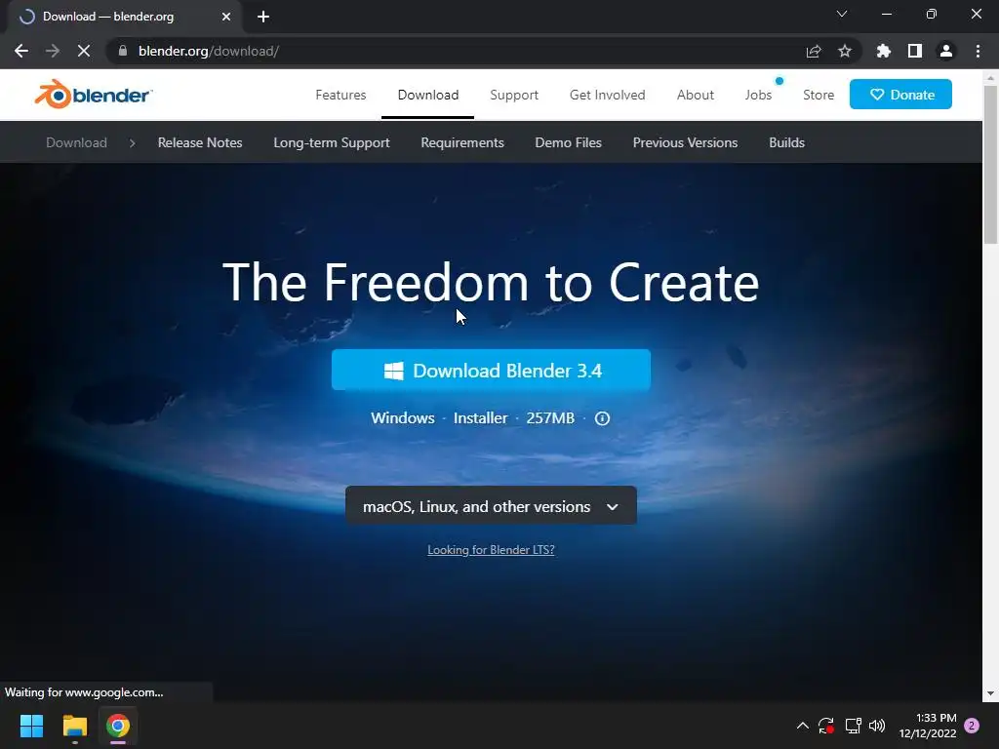Screen dimensions: 999x749
Task: Click the page vertical scrollbar thumb
Action: [x=990, y=164]
